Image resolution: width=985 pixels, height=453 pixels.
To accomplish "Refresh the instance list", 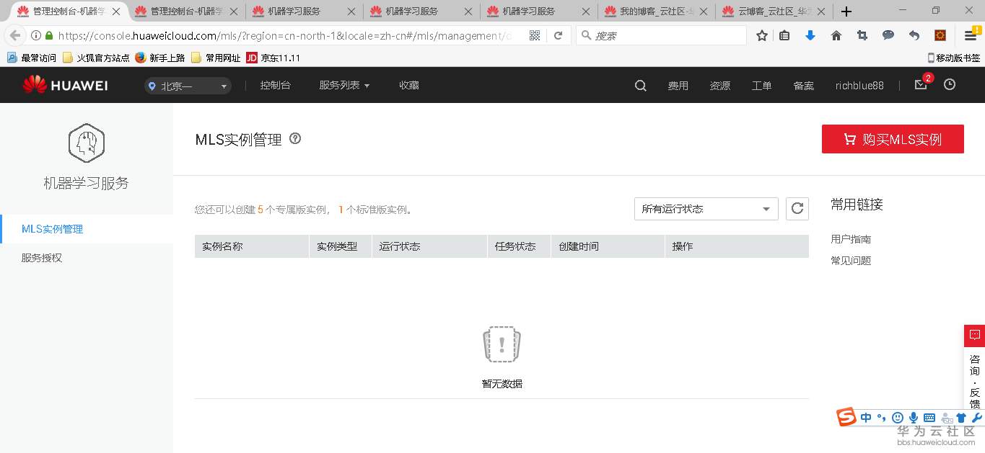I will click(797, 209).
